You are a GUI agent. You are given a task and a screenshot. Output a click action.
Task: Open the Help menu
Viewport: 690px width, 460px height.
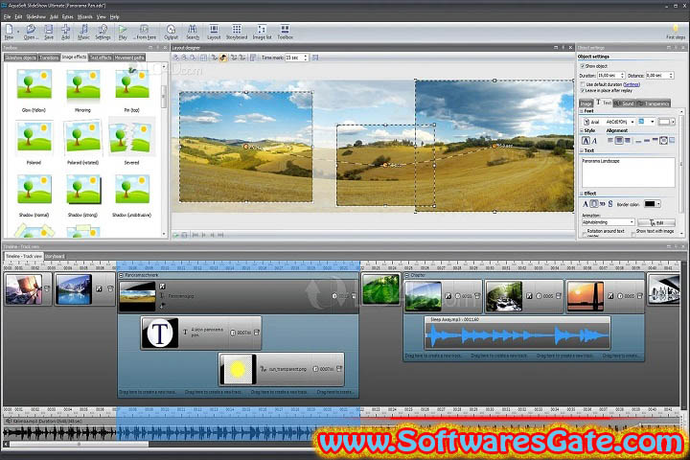coord(114,16)
